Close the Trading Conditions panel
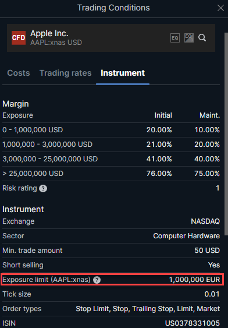 click(220, 8)
